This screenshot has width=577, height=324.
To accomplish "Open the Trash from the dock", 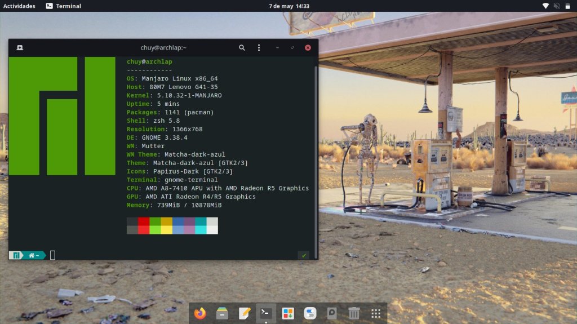I will 354,313.
